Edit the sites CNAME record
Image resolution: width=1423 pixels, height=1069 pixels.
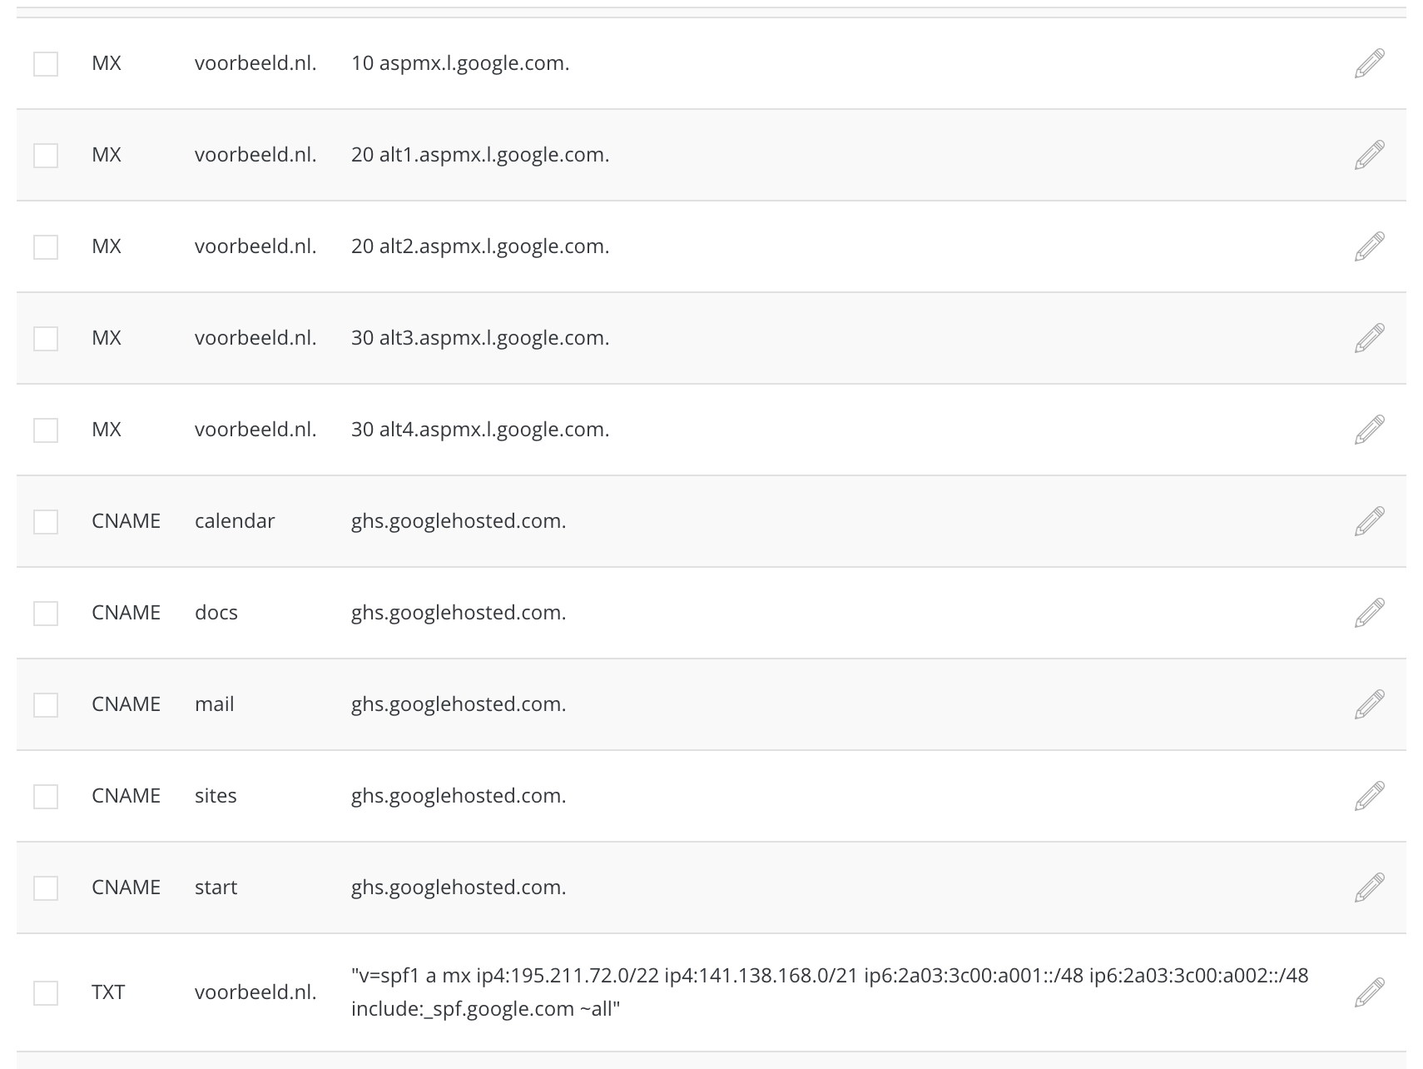(1368, 795)
